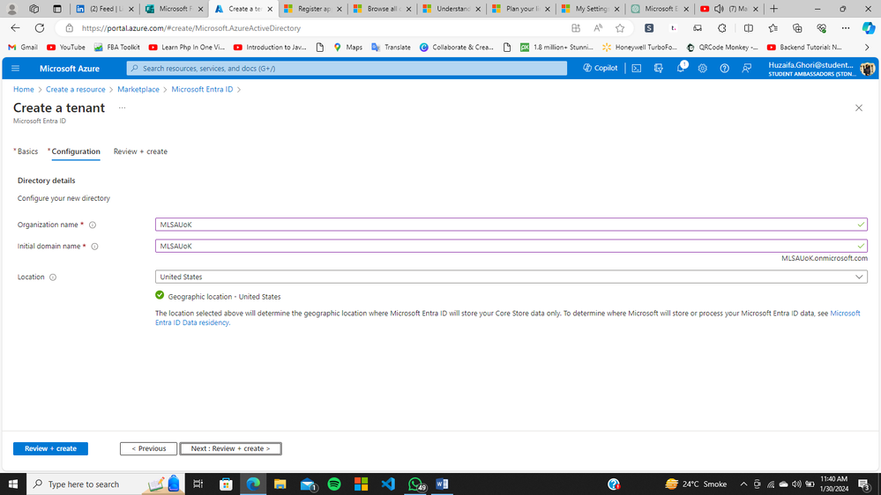Viewport: 881px width, 495px height.
Task: Select the Configuration tab
Action: click(76, 151)
